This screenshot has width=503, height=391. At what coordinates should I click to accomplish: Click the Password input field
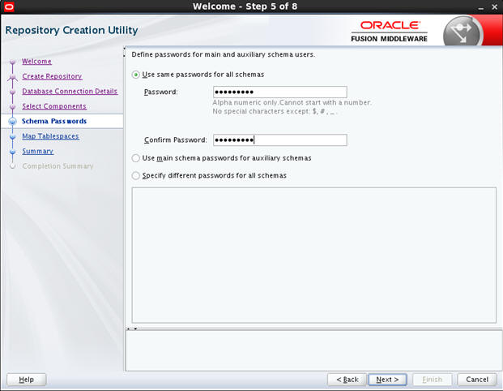point(279,92)
